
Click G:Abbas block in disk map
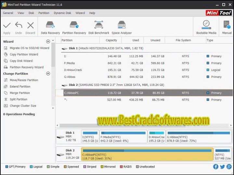[198, 137]
